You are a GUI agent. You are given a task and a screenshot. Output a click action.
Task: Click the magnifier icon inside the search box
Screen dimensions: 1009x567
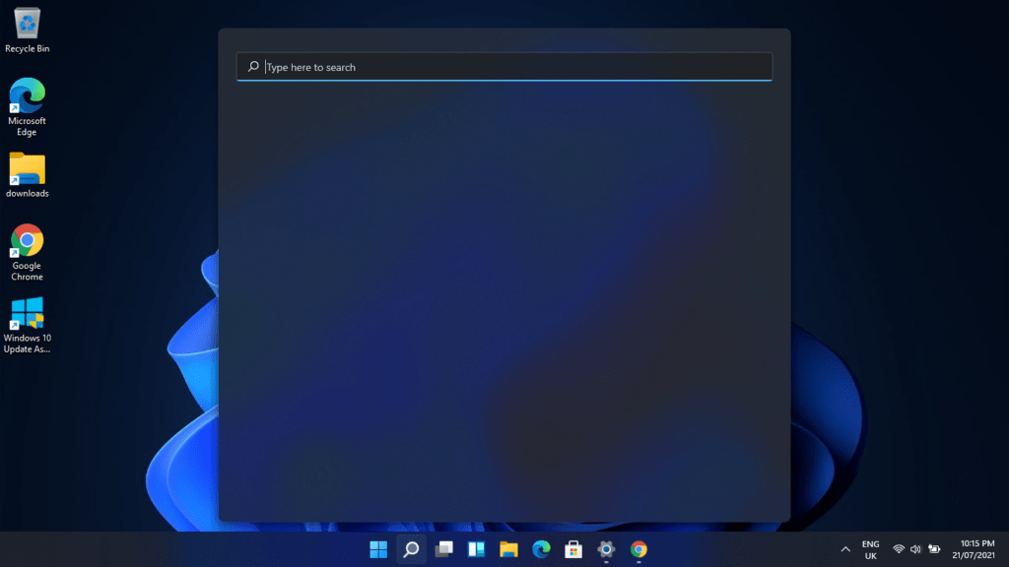point(253,66)
